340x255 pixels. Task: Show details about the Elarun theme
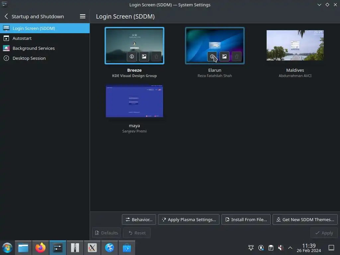pos(212,56)
